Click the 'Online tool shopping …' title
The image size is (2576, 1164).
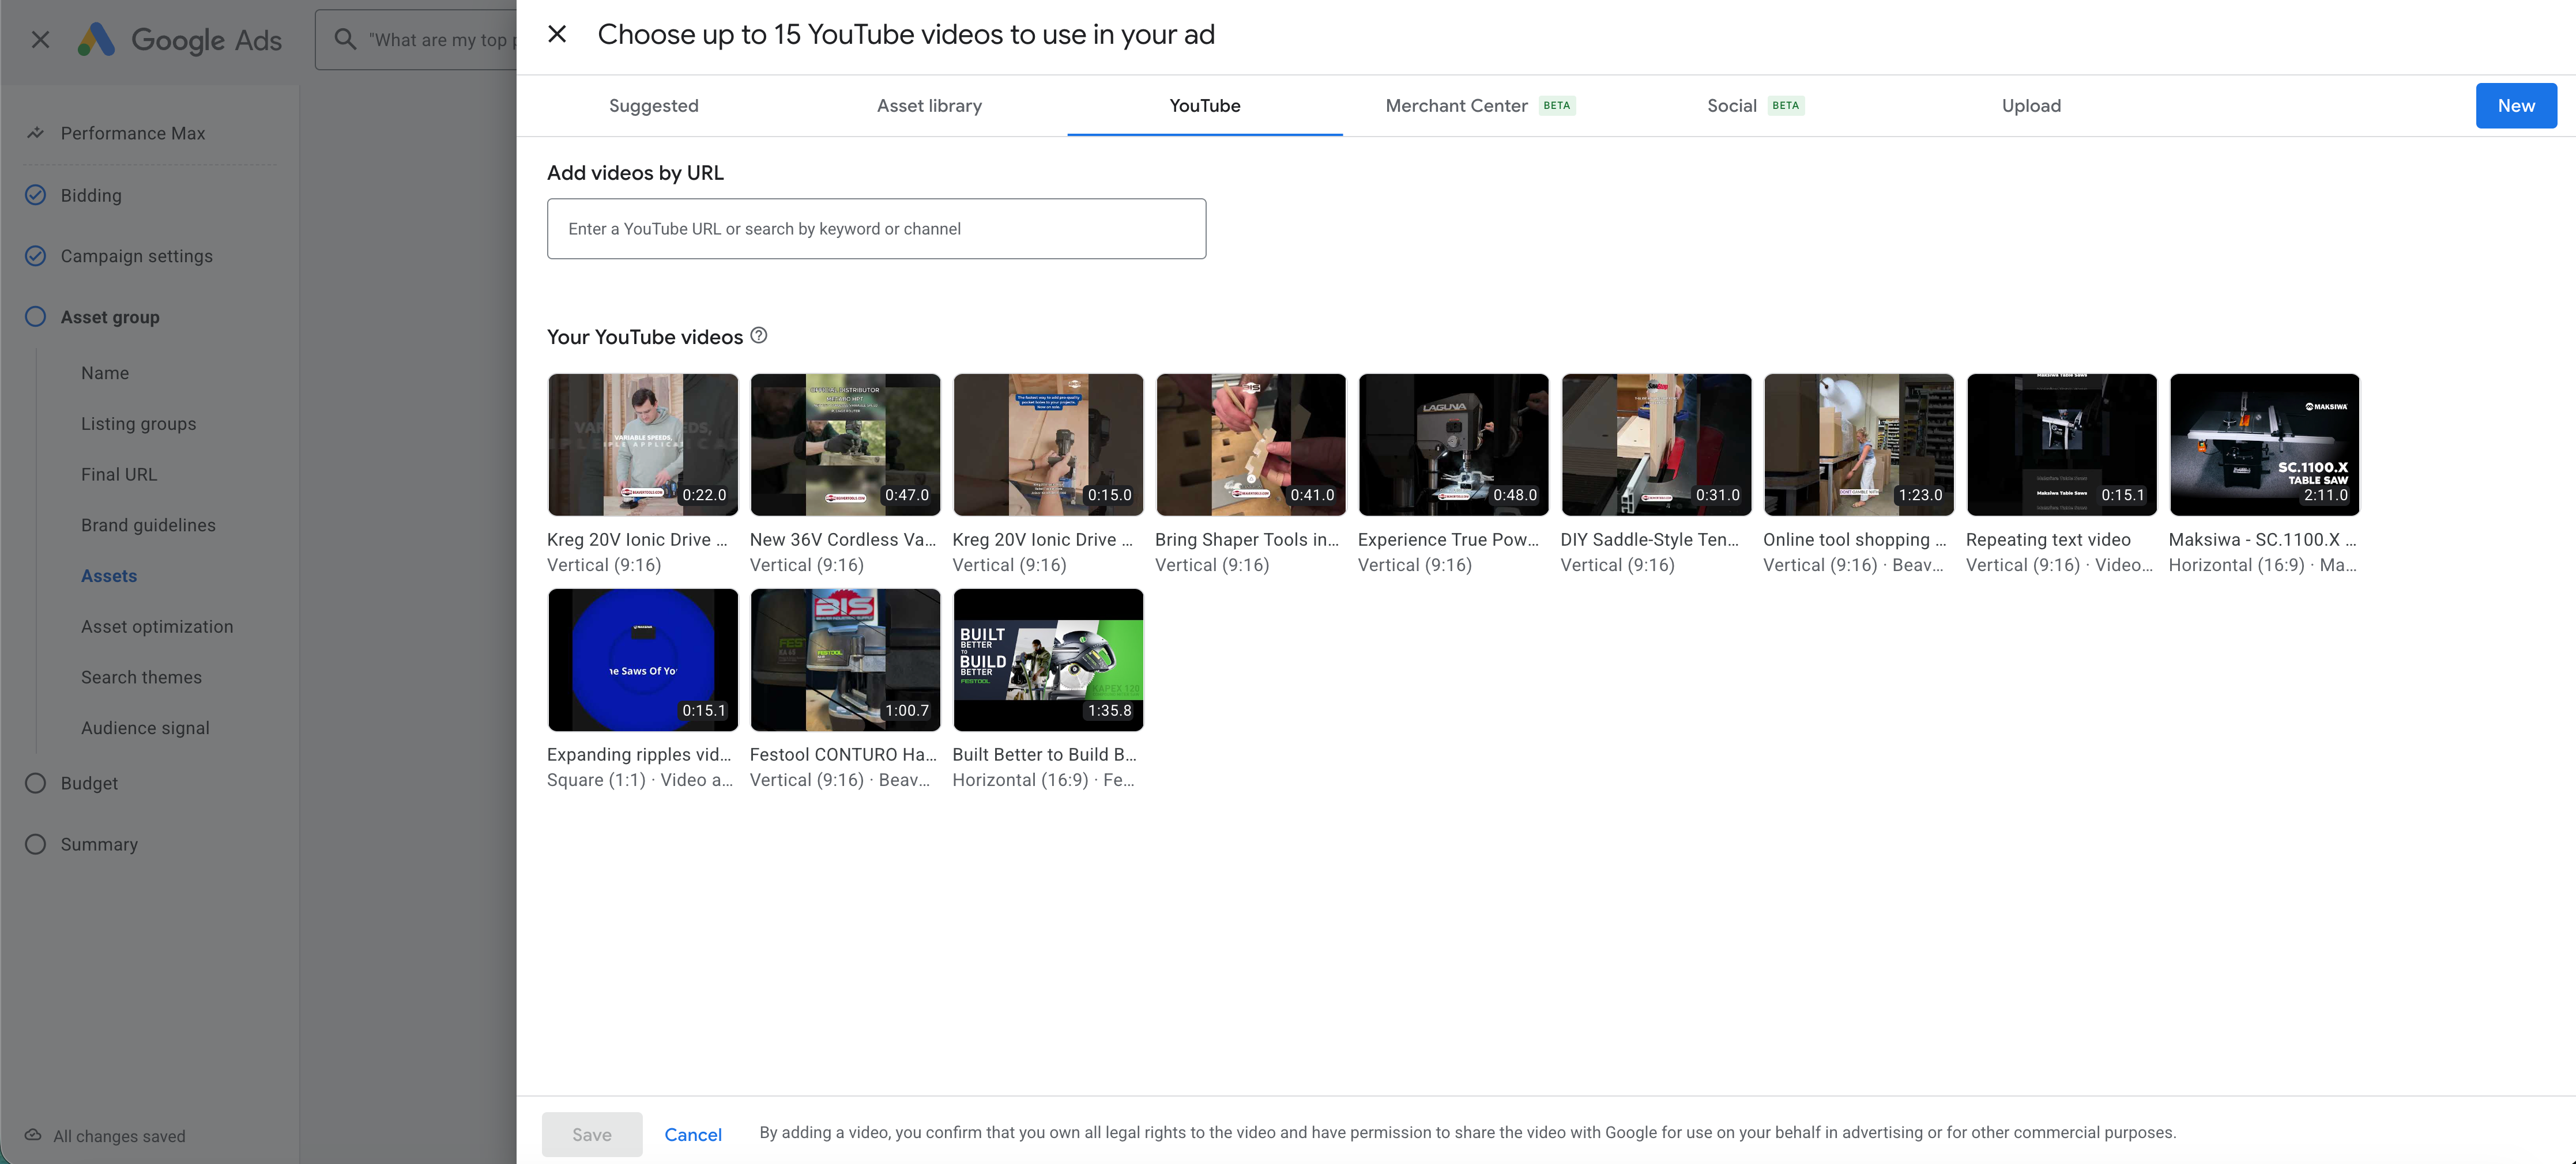click(1855, 539)
